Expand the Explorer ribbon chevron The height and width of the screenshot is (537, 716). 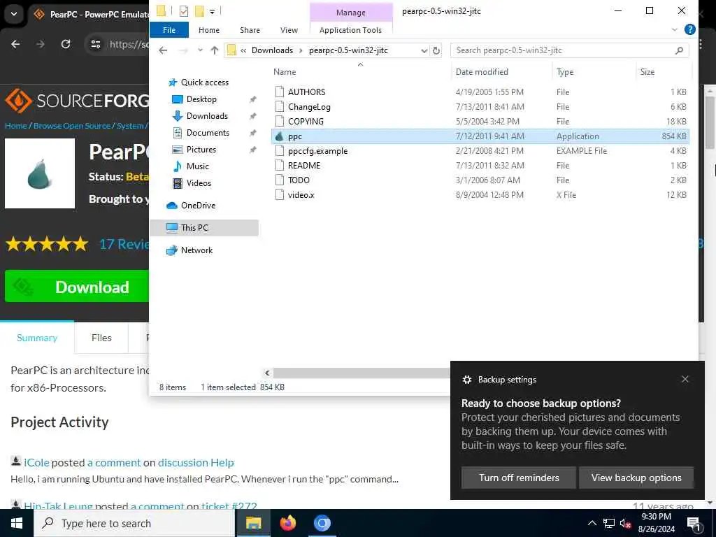coord(675,29)
